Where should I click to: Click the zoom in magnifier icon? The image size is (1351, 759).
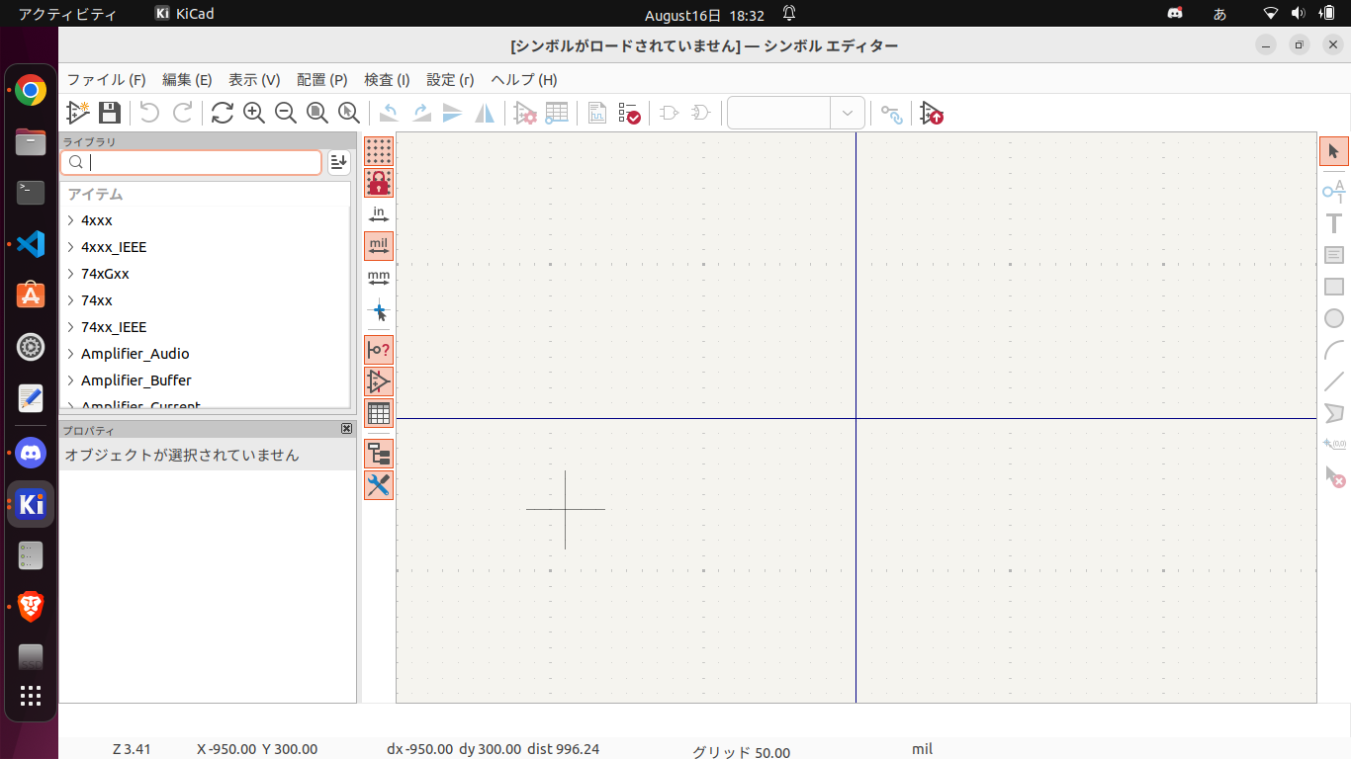[x=254, y=113]
